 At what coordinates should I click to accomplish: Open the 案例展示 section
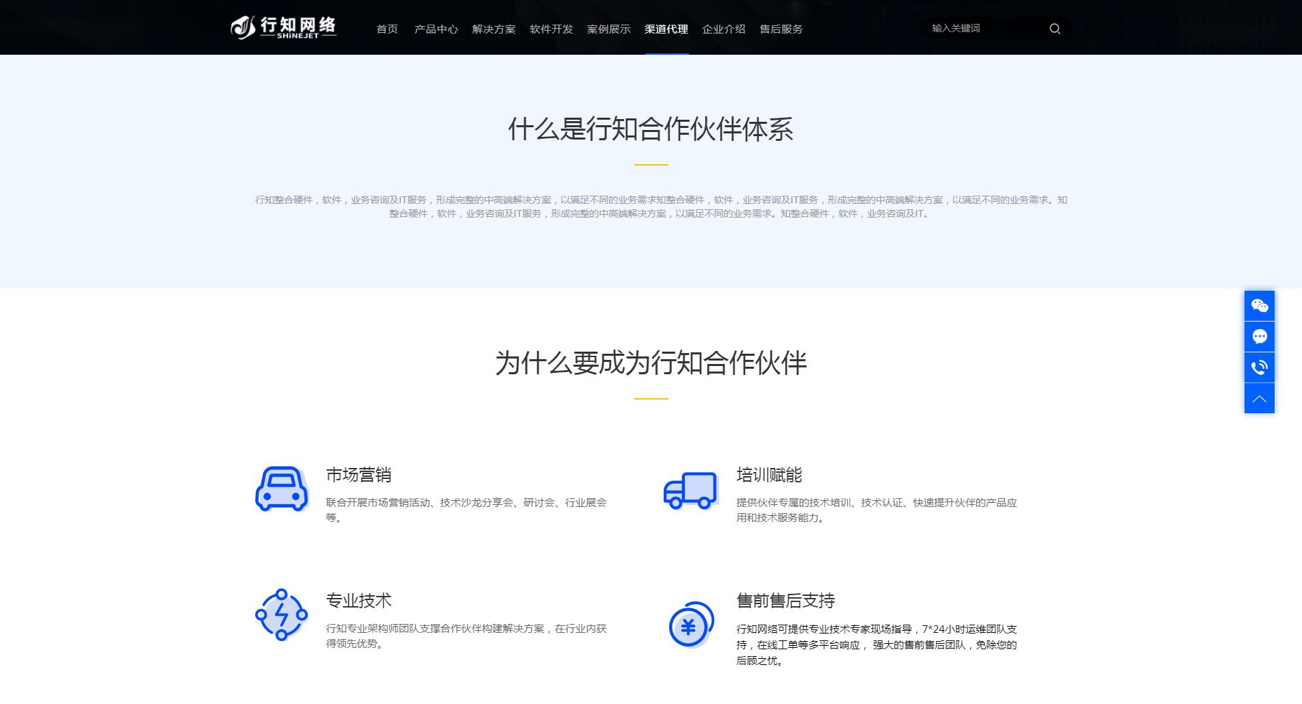[x=608, y=29]
